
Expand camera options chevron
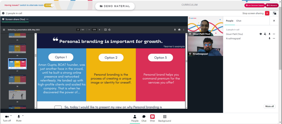(11, 116)
